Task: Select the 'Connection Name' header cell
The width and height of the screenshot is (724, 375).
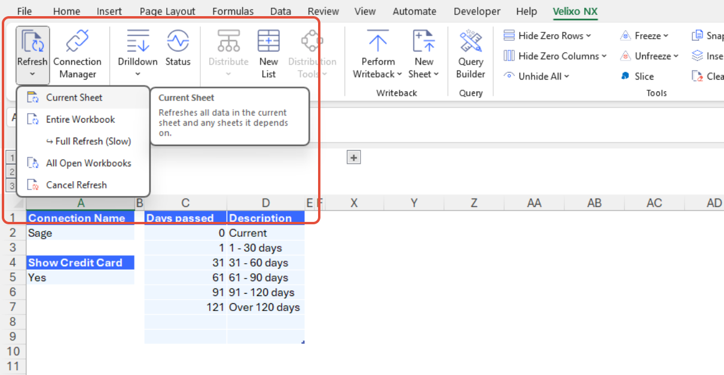Action: click(80, 218)
